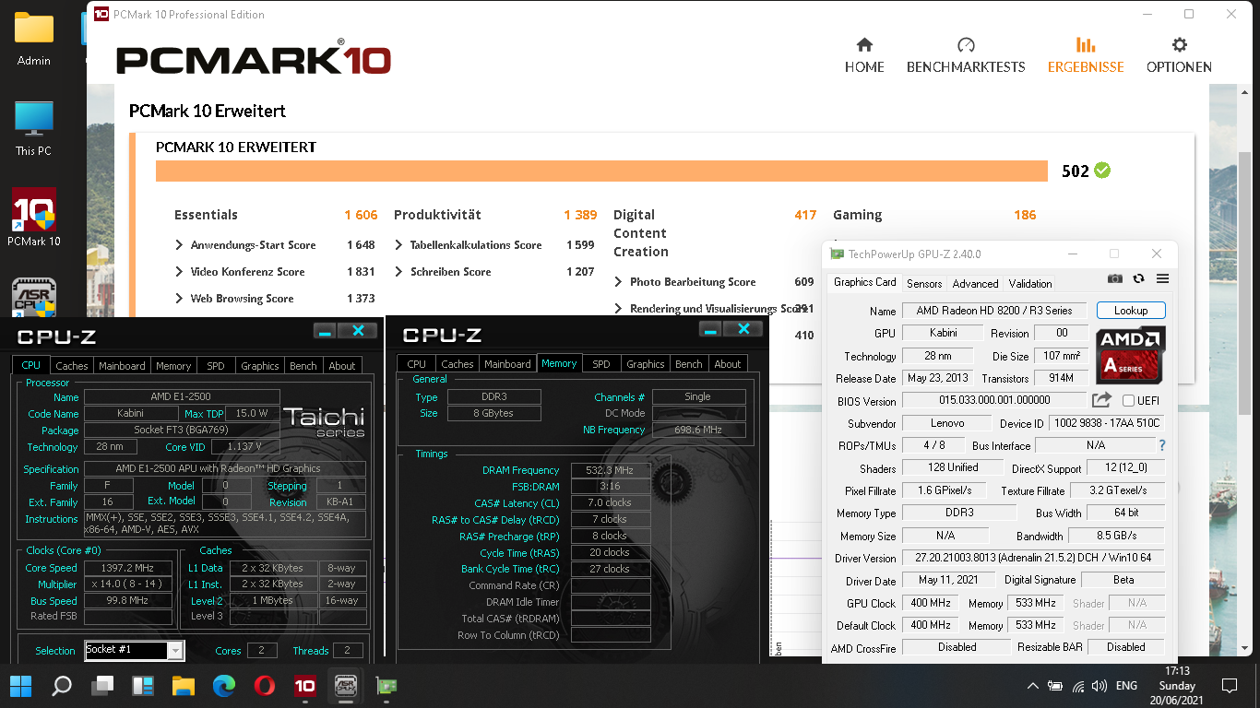This screenshot has width=1260, height=708.
Task: Open SPD tab in right CPU-Z window
Action: (x=601, y=364)
